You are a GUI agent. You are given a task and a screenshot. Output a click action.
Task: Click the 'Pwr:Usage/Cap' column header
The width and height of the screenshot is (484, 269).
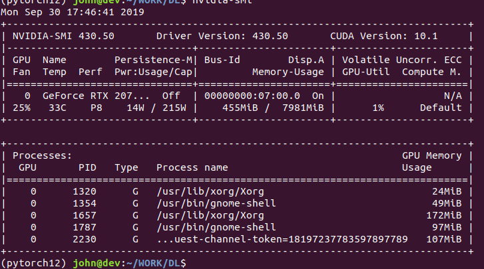[153, 72]
